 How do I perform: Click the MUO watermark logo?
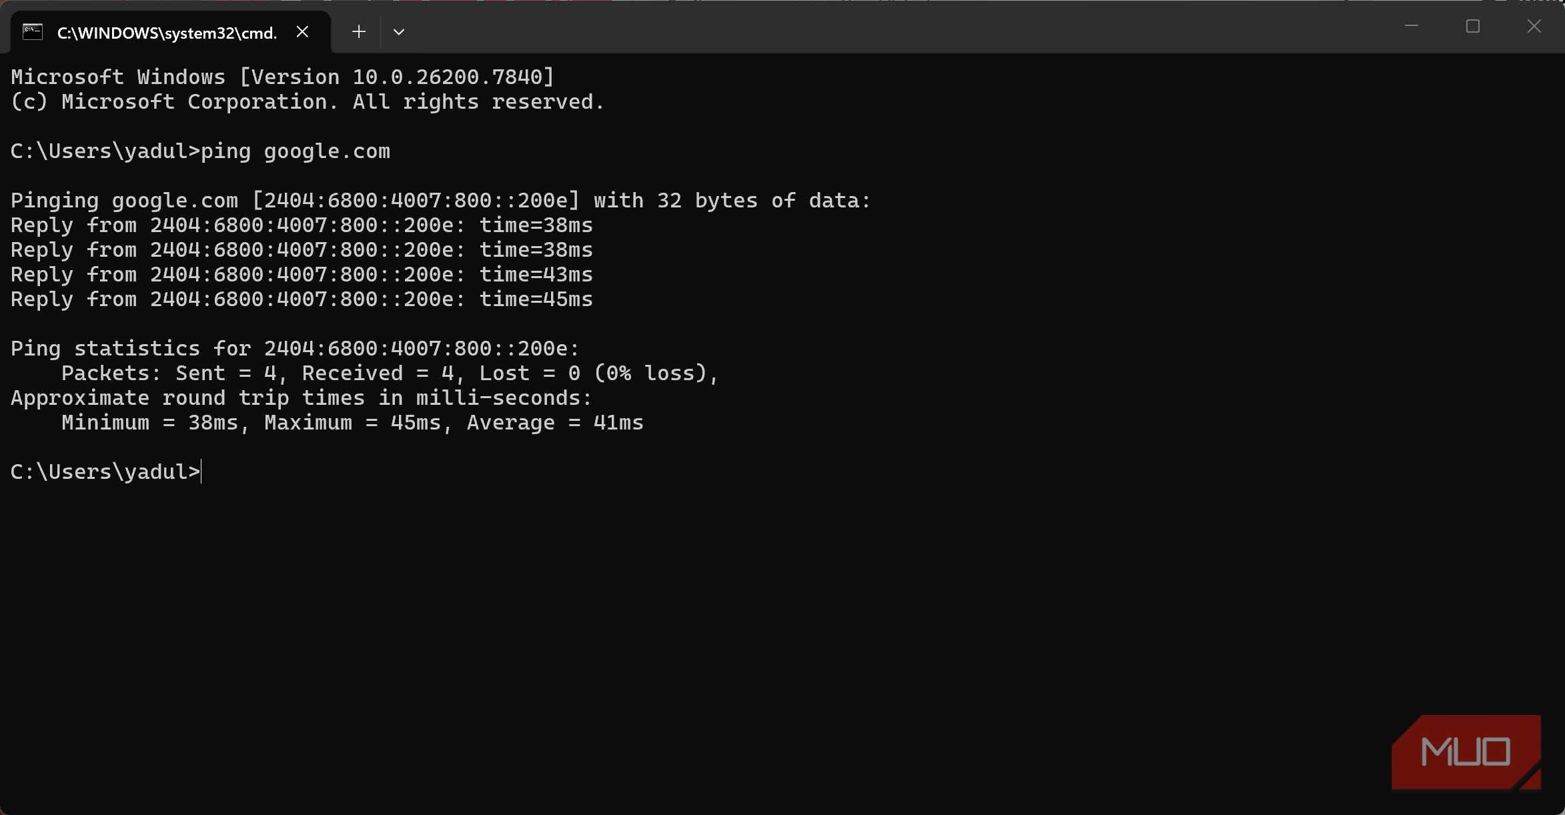[x=1466, y=752]
